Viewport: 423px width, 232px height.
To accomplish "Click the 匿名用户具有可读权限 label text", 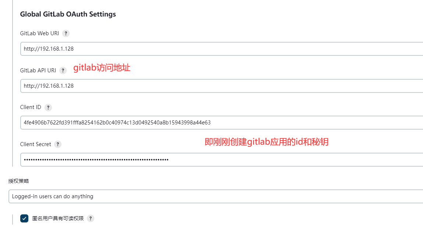I will coord(58,218).
